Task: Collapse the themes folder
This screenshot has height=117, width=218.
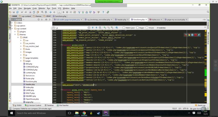Action: click(x=15, y=34)
